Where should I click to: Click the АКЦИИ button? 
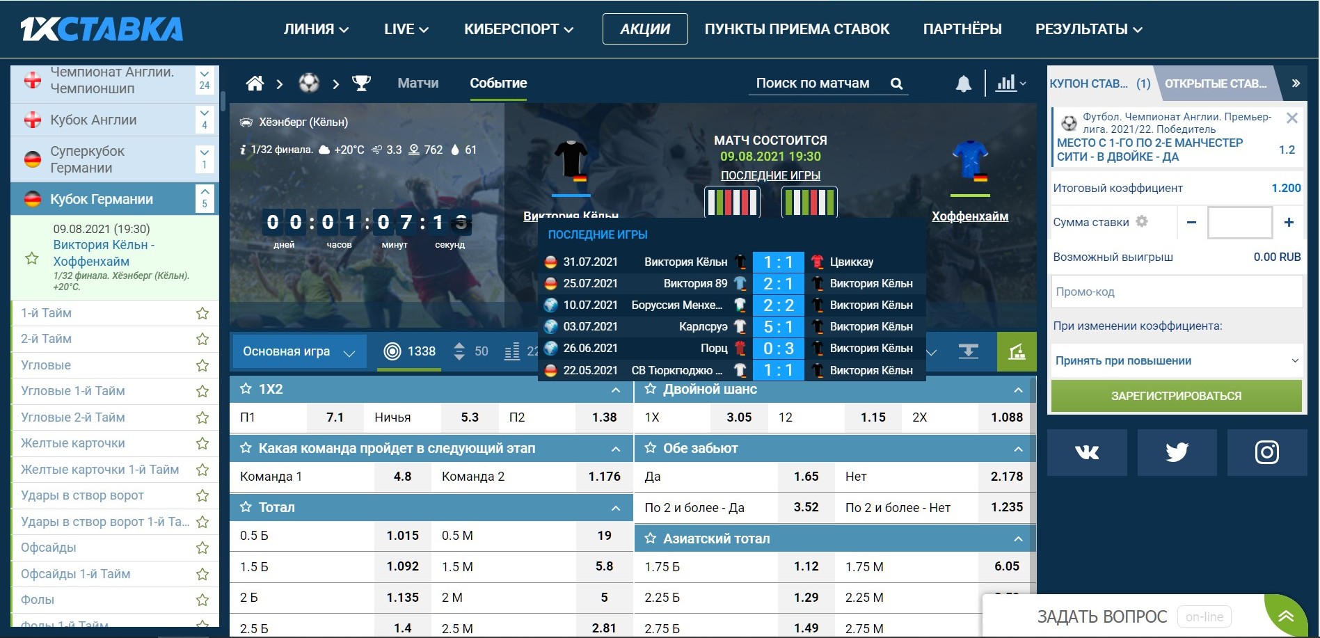pyautogui.click(x=645, y=29)
